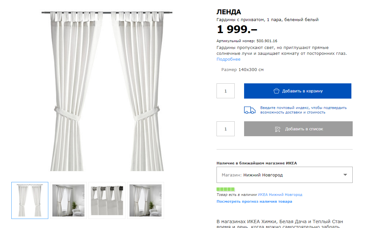Select the curtain tab-top closeup thumbnail
The image size is (365, 228).
(x=107, y=200)
